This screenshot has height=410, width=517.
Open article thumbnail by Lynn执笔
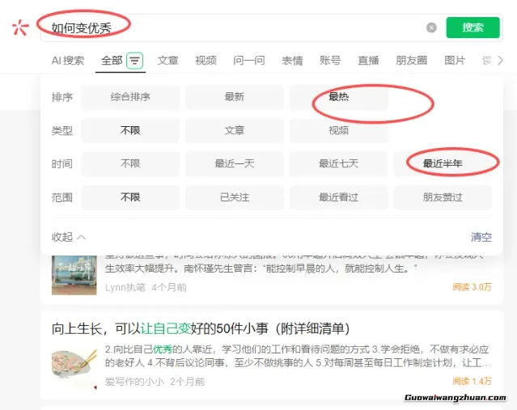(x=74, y=275)
